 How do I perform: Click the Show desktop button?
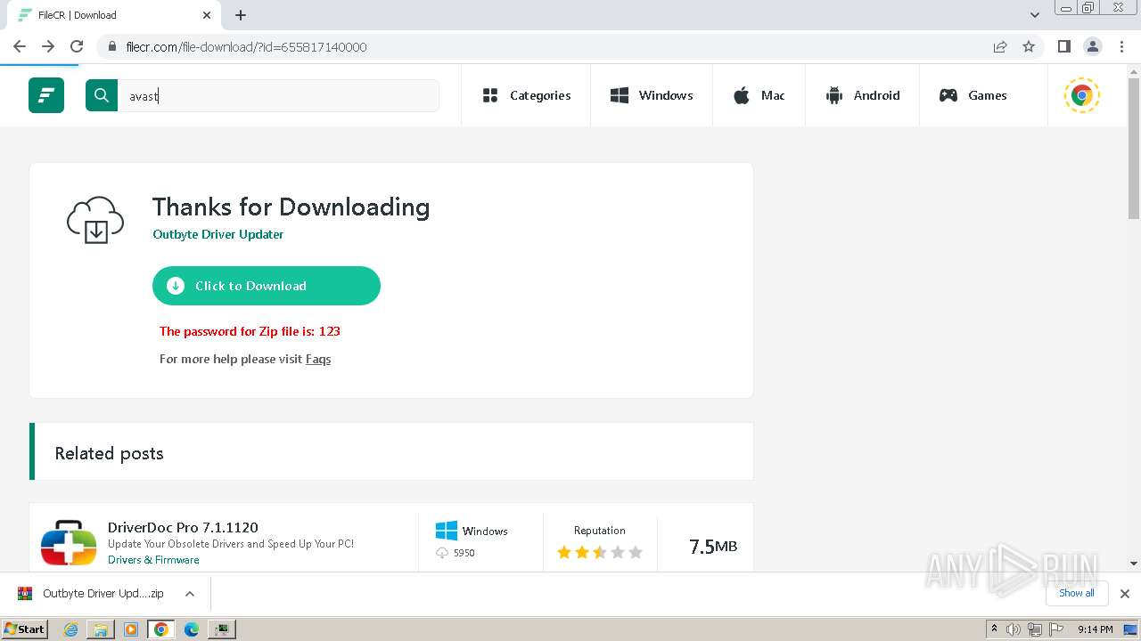[x=1132, y=629]
